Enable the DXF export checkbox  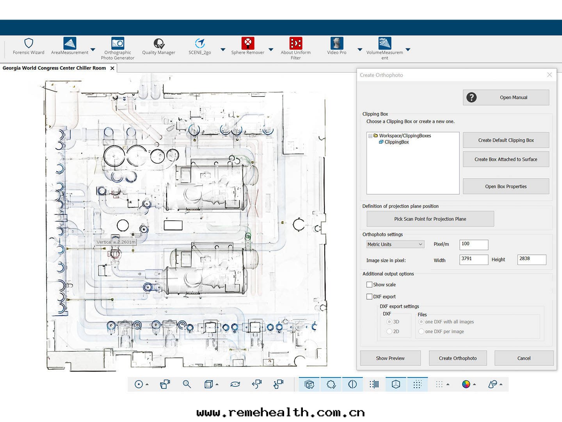point(369,297)
